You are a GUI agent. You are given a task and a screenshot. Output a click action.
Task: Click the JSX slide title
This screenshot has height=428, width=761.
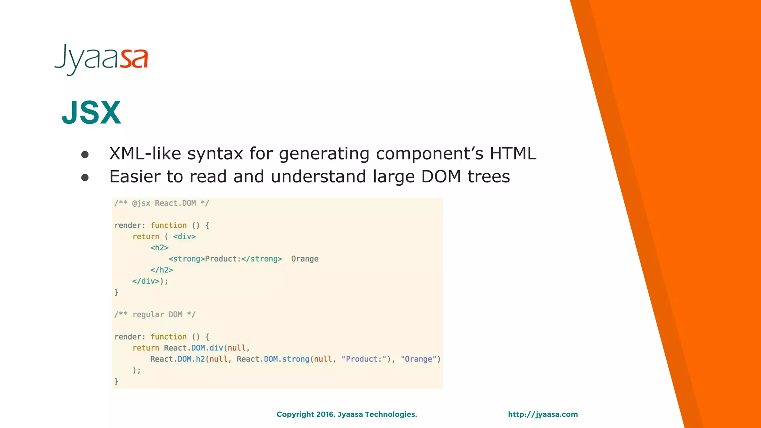pos(91,112)
